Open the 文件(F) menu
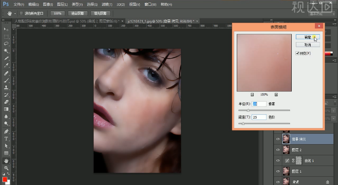Image resolution: width=338 pixels, height=185 pixels. pos(19,4)
